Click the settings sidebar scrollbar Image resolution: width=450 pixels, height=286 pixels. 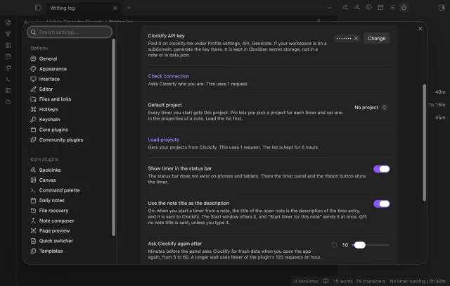point(114,137)
